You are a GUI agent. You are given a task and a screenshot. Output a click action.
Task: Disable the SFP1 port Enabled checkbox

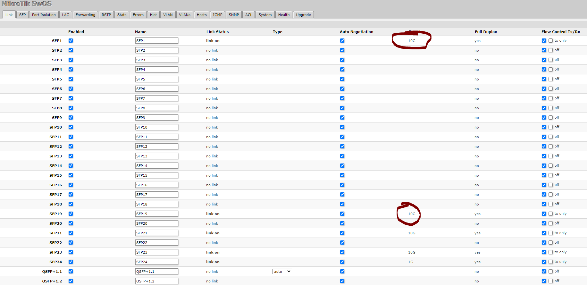pos(71,40)
